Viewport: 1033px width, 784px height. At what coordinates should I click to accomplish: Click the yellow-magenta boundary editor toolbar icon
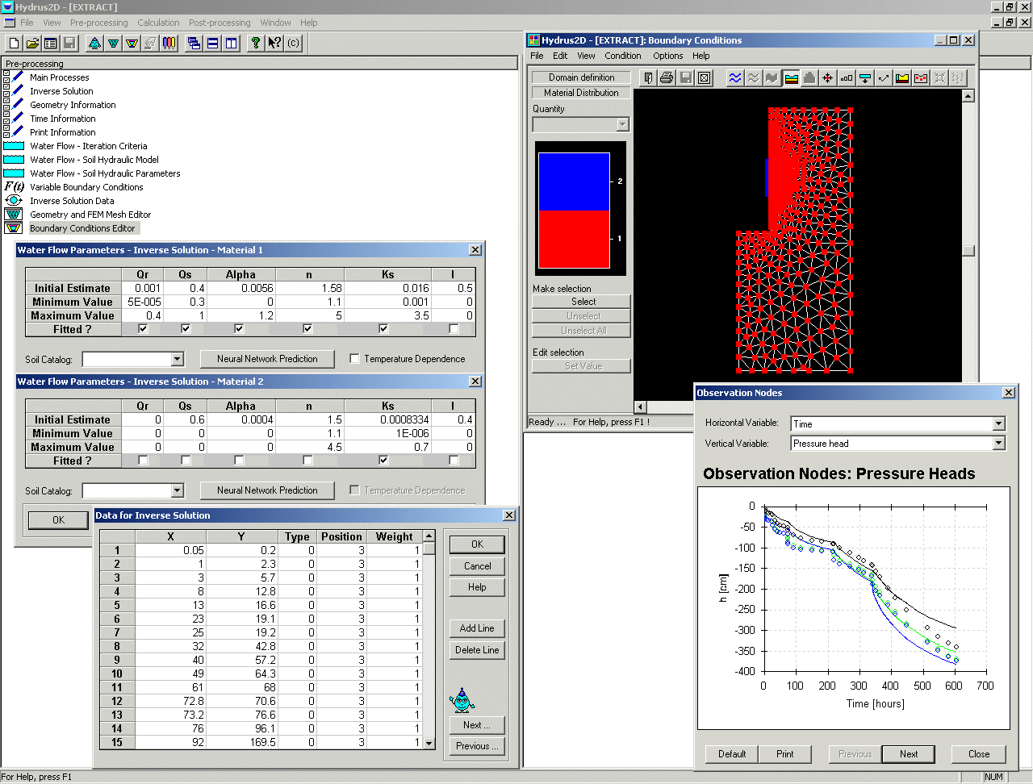[132, 44]
